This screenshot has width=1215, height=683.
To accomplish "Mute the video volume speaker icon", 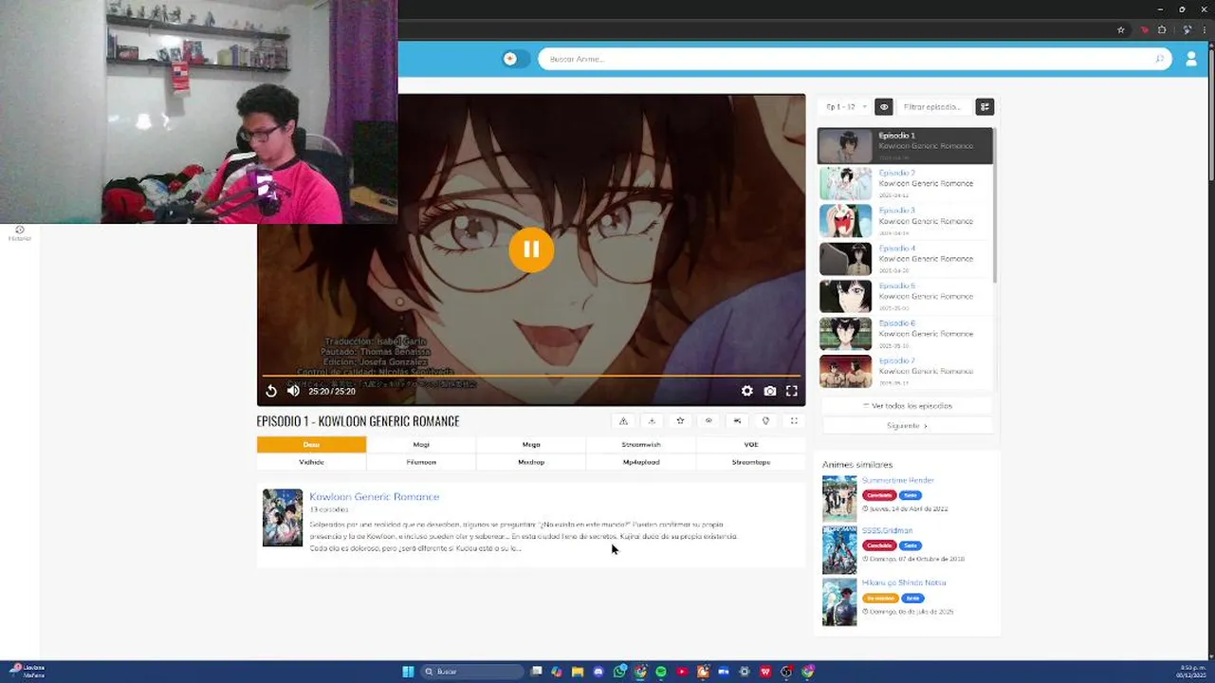I will [x=293, y=391].
